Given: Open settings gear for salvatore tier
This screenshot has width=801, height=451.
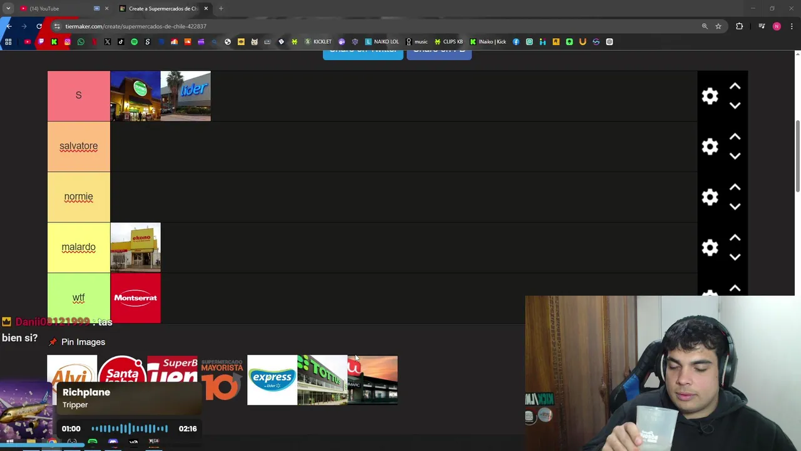Looking at the screenshot, I should coord(710,147).
